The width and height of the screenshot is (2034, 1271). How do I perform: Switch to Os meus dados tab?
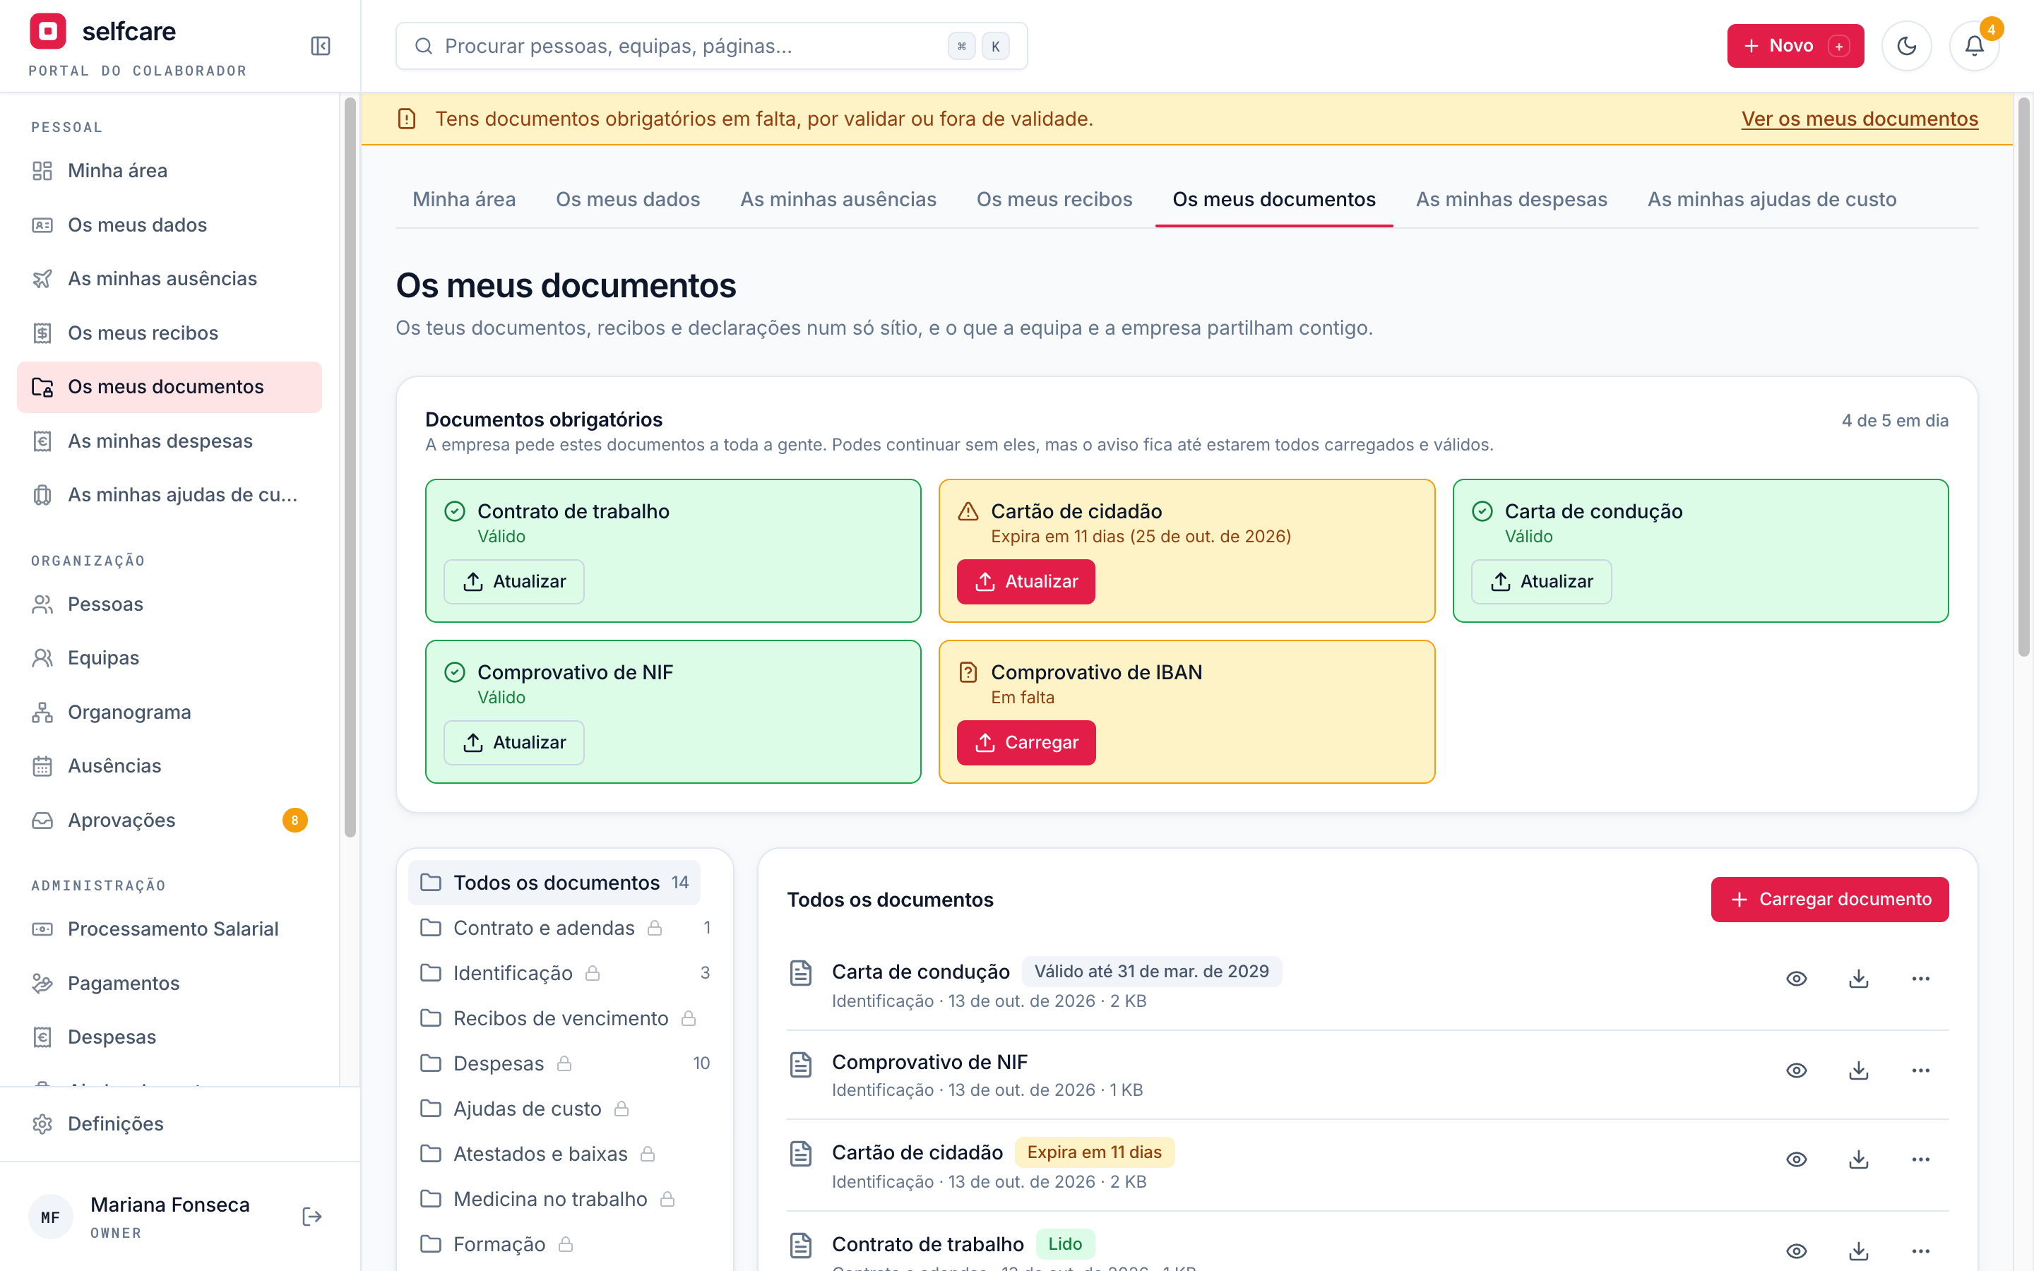[628, 200]
